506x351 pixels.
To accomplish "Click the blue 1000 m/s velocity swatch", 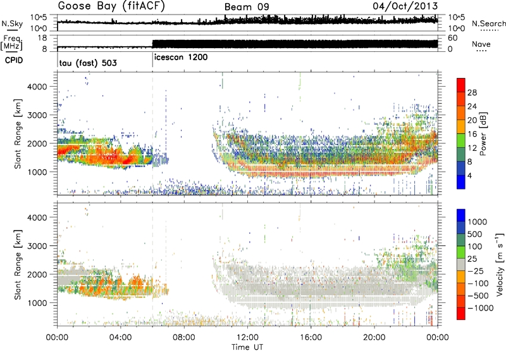I will (x=461, y=215).
